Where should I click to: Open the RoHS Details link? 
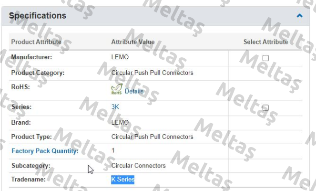pos(134,91)
